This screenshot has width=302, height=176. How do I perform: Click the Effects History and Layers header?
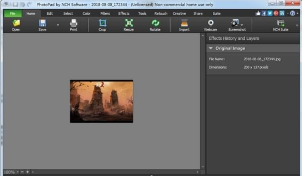pos(234,38)
